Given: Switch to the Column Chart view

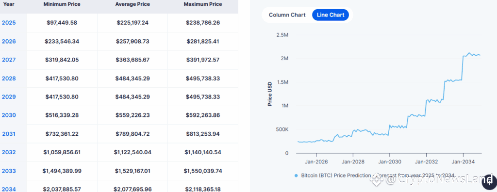Looking at the screenshot, I should (x=287, y=15).
